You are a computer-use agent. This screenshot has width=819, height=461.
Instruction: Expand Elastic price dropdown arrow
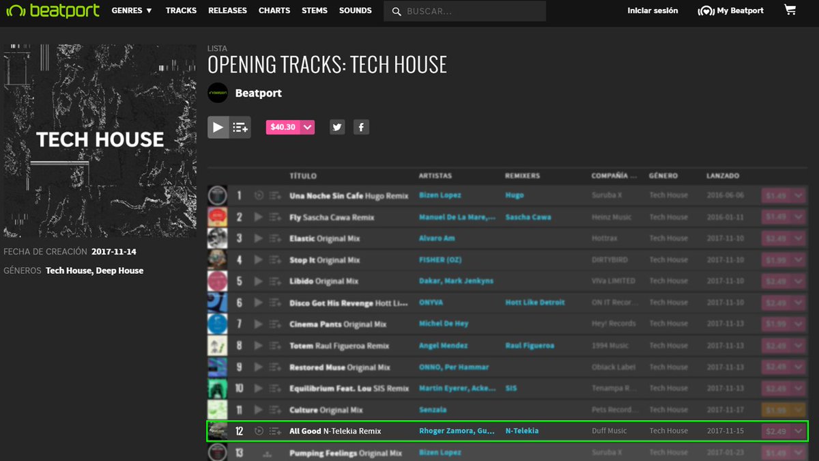pyautogui.click(x=799, y=238)
